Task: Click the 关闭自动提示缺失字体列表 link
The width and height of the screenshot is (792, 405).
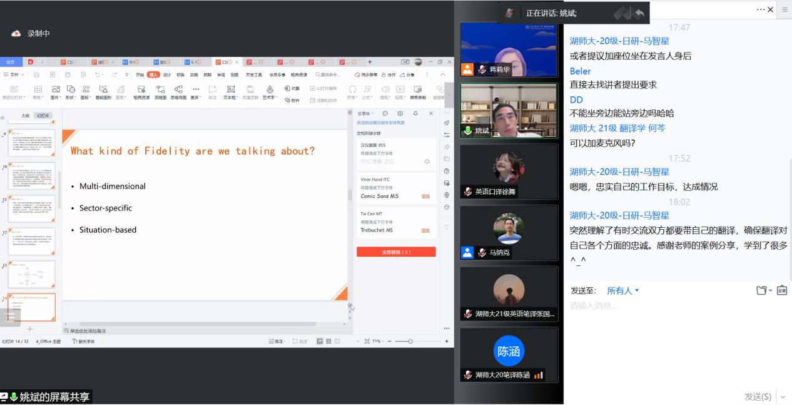Action: pyautogui.click(x=380, y=123)
